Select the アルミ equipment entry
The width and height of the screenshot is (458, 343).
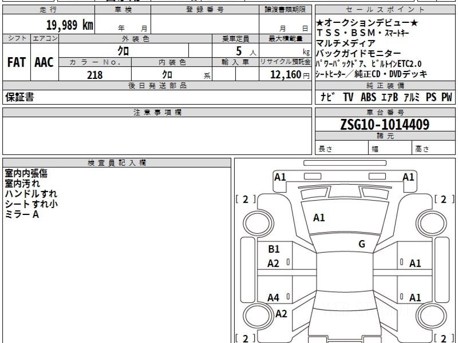(412, 97)
